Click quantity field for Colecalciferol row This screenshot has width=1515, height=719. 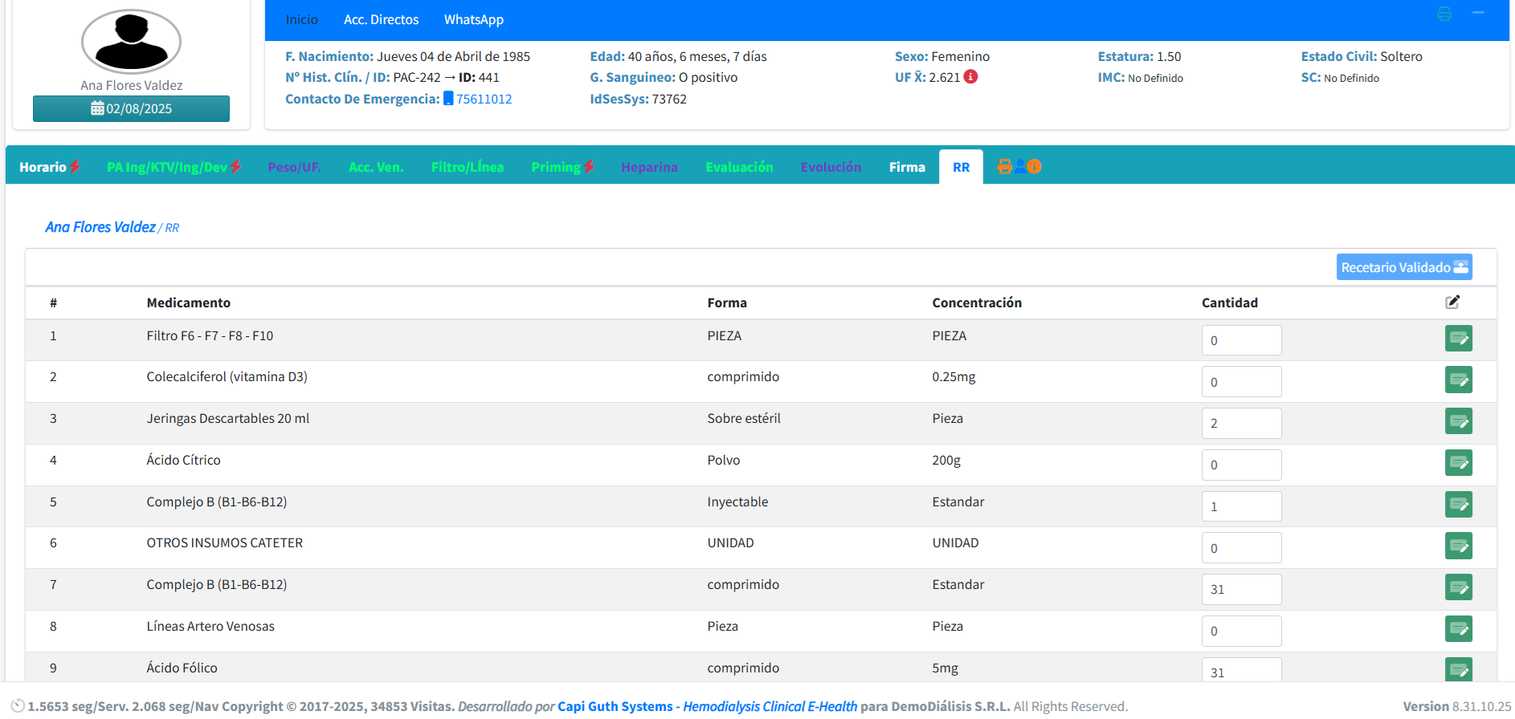tap(1241, 382)
